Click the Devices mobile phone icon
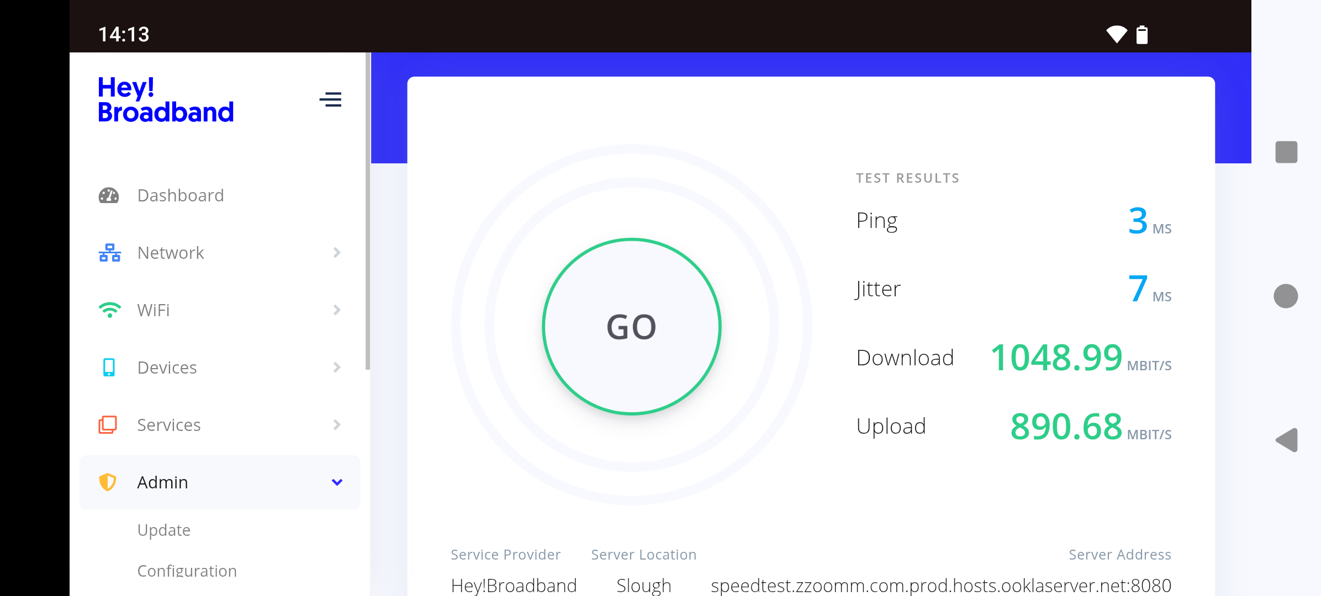This screenshot has height=596, width=1321. 110,367
